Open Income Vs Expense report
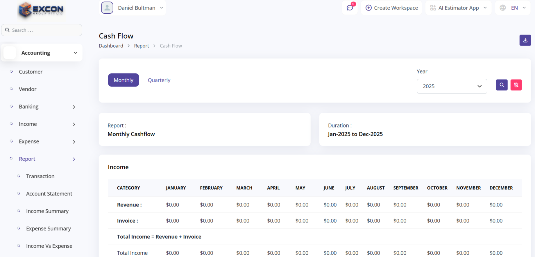Image resolution: width=535 pixels, height=257 pixels. click(x=49, y=246)
